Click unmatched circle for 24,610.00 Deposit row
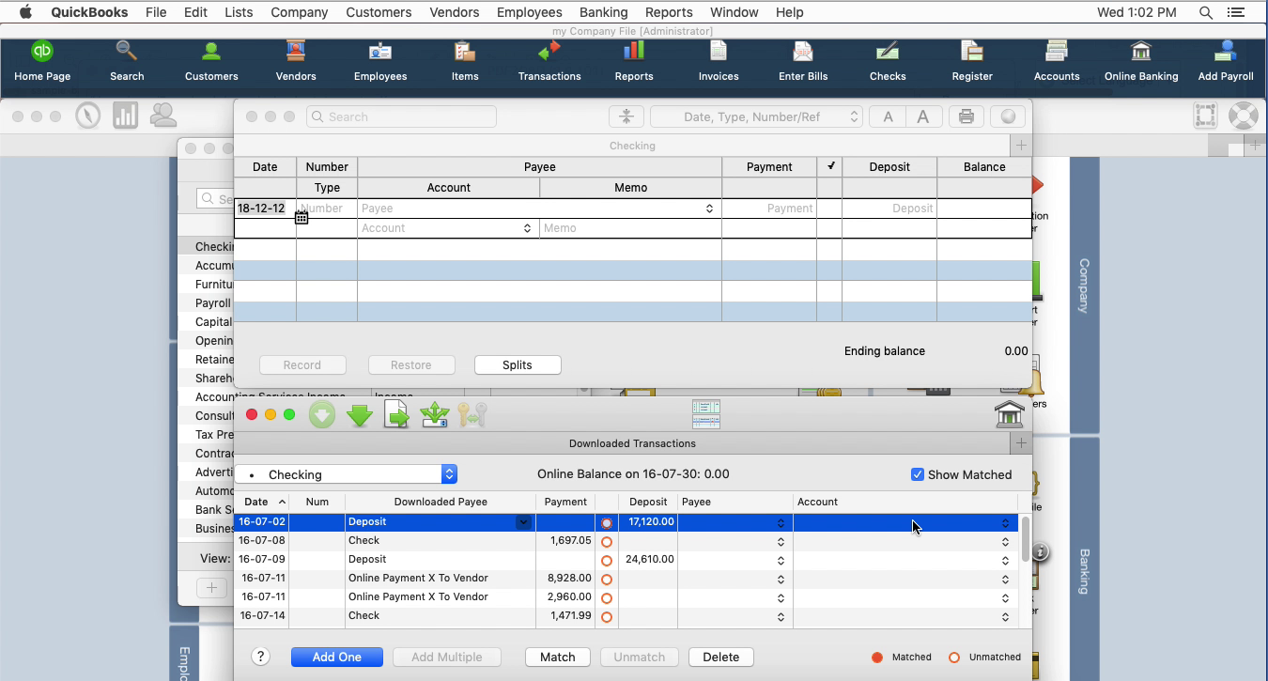Image resolution: width=1268 pixels, height=681 pixels. (607, 561)
